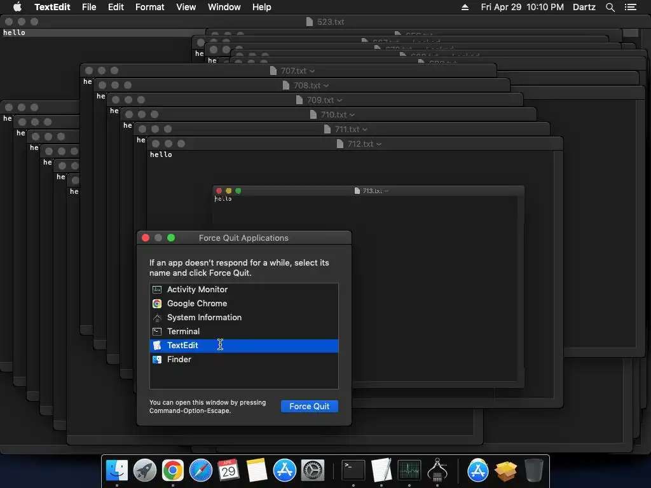
Task: Launch Launchpad rocket icon in Dock
Action: pyautogui.click(x=145, y=470)
